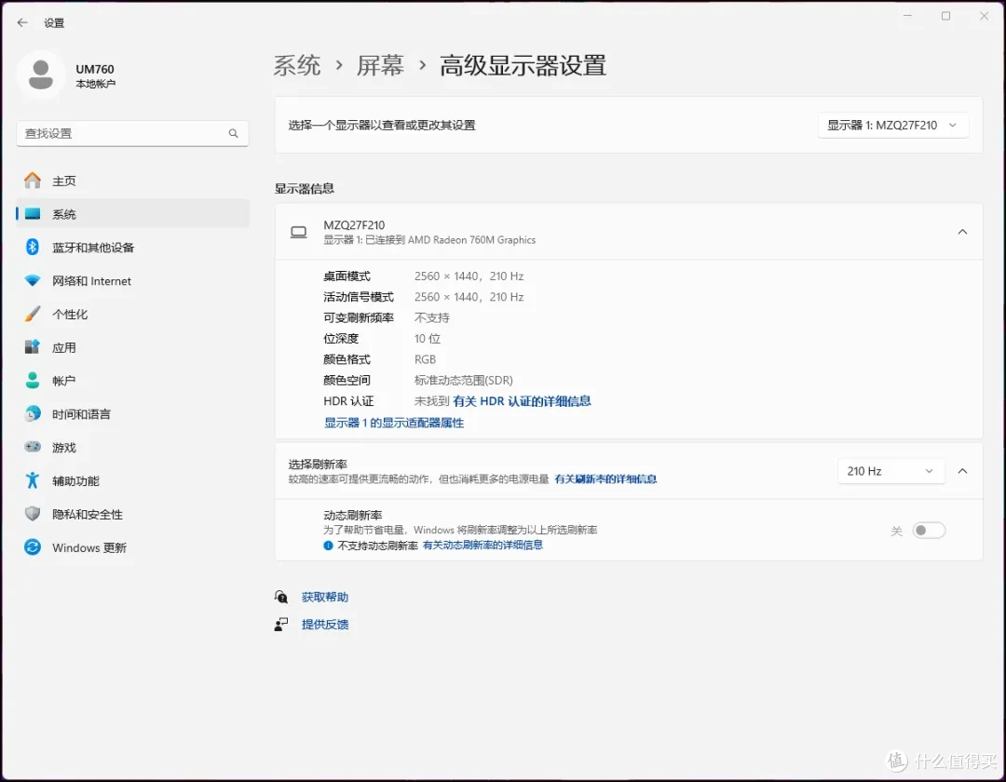Open 游戏 settings page

[133, 448]
